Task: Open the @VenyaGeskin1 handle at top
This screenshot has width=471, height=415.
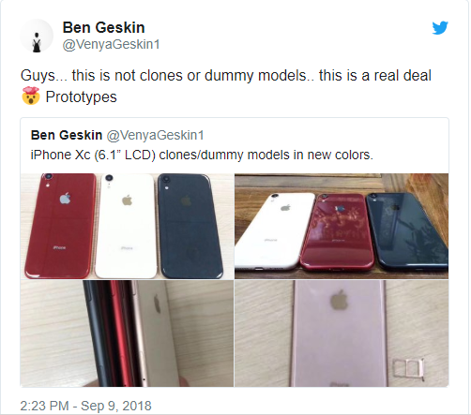Action: pyautogui.click(x=111, y=44)
